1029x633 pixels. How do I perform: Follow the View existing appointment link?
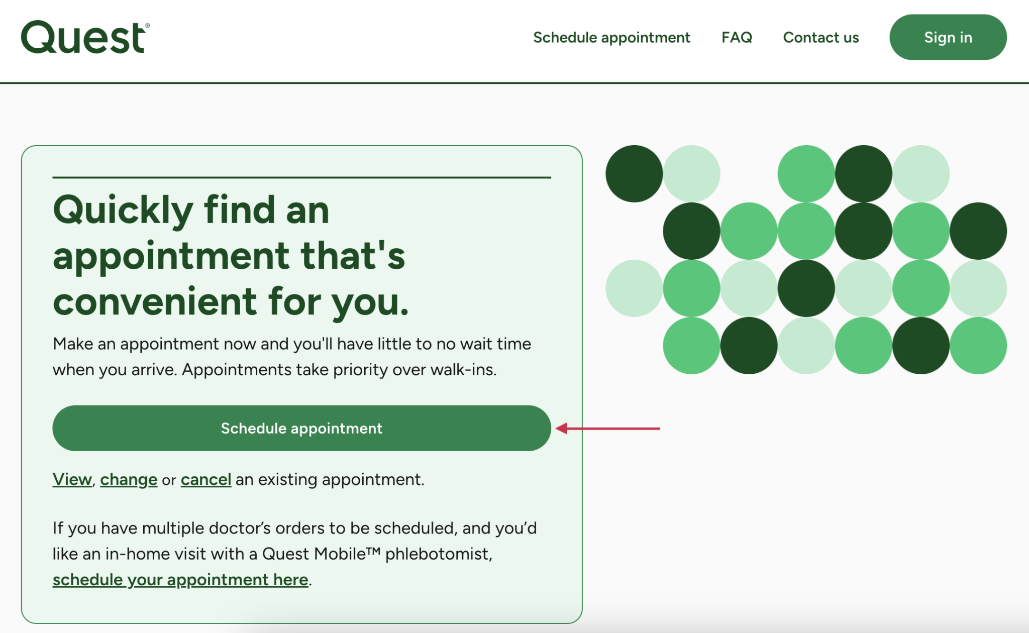[72, 479]
